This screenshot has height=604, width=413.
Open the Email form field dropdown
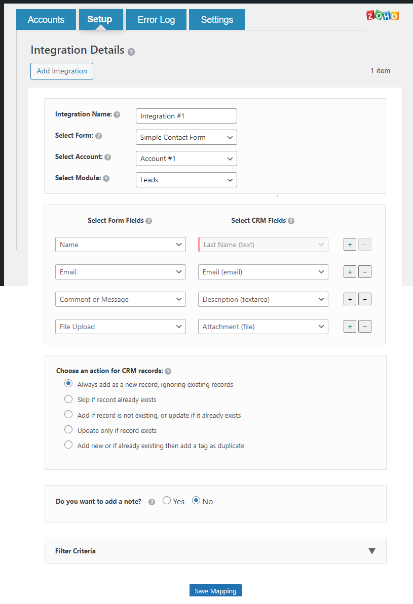tap(120, 272)
